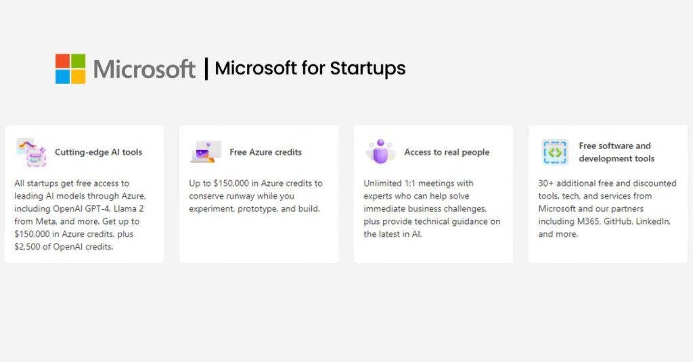
Task: Click the 'the latest in AI' text
Action: click(393, 234)
